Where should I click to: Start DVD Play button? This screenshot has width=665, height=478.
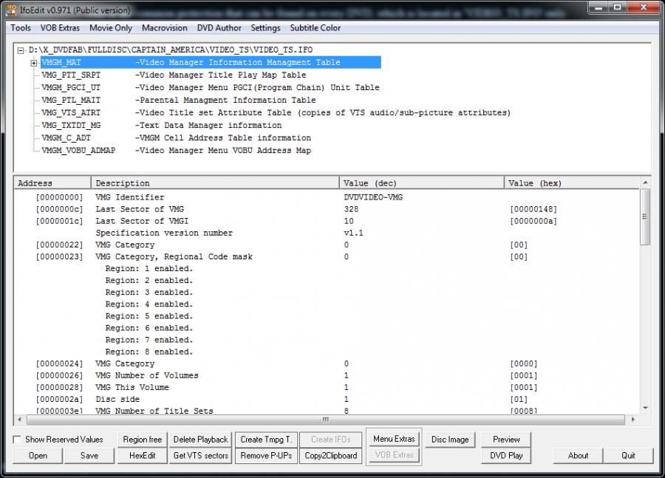pyautogui.click(x=506, y=456)
